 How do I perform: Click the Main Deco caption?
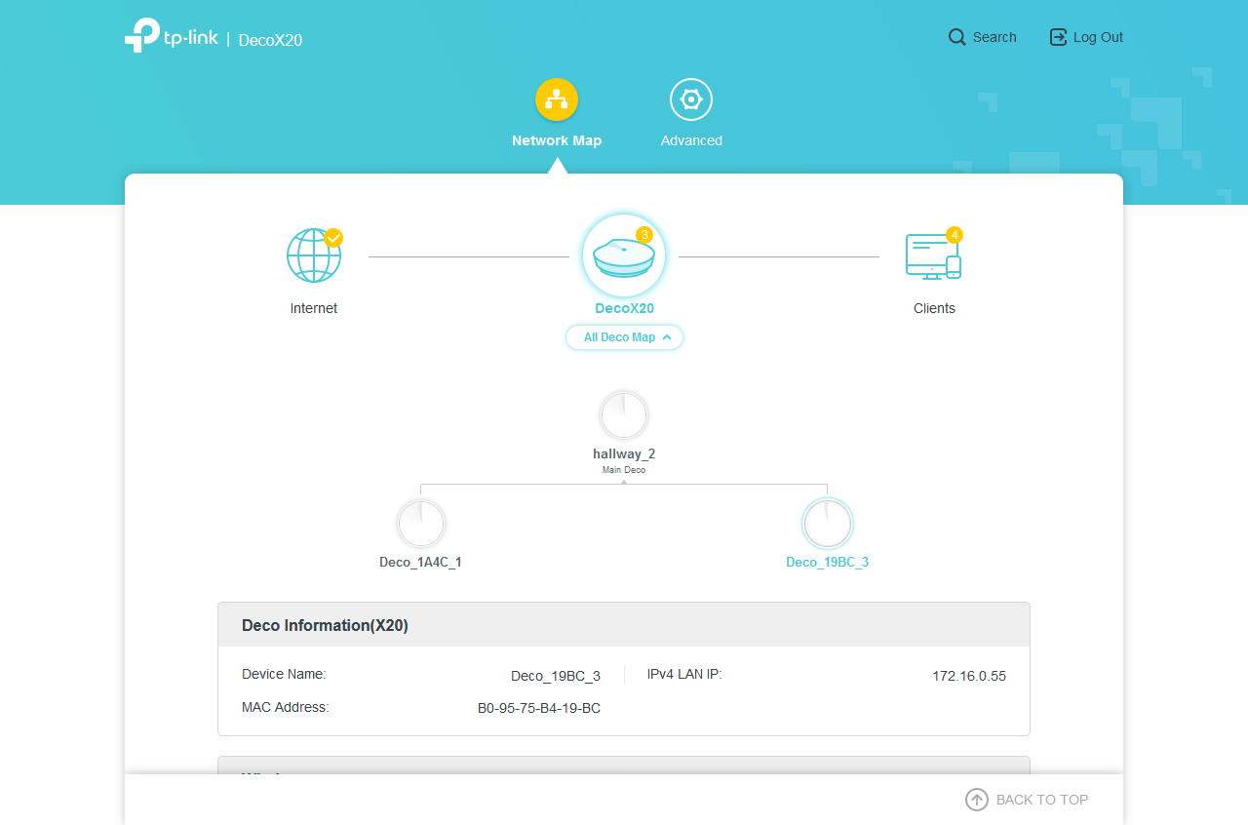pos(624,470)
